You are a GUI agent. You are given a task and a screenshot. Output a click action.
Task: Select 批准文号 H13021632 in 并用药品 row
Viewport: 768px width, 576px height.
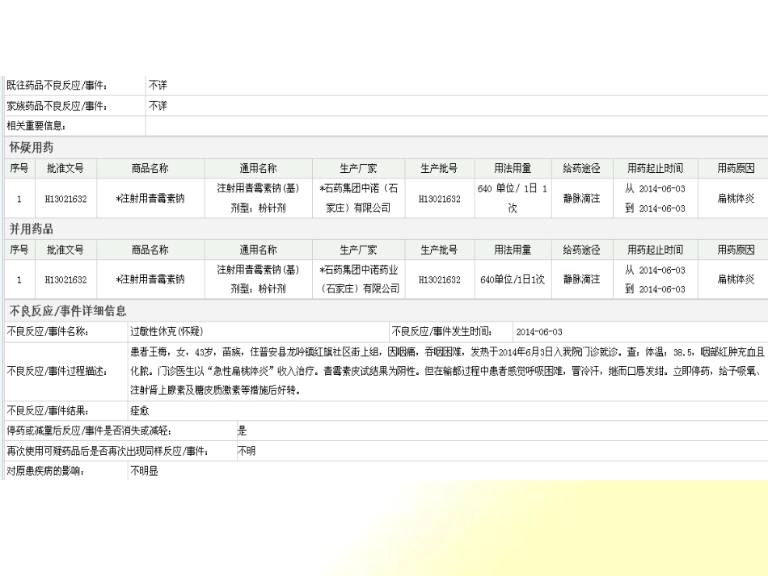(65, 280)
